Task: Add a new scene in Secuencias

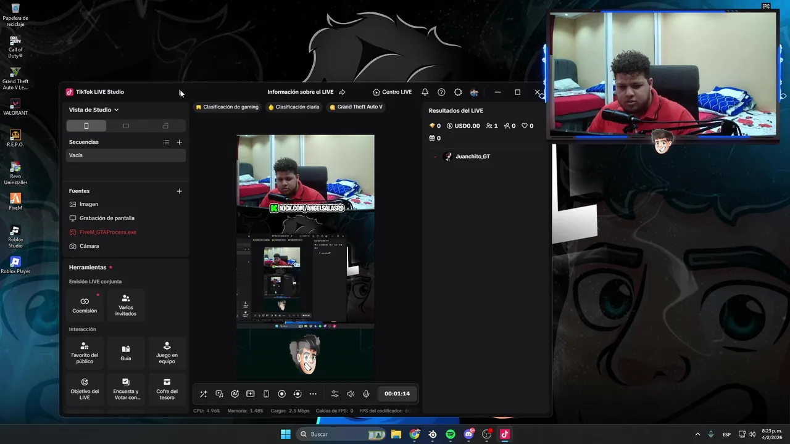Action: [180, 142]
